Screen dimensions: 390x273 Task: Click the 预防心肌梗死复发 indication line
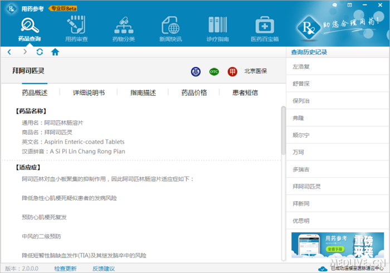44,217
